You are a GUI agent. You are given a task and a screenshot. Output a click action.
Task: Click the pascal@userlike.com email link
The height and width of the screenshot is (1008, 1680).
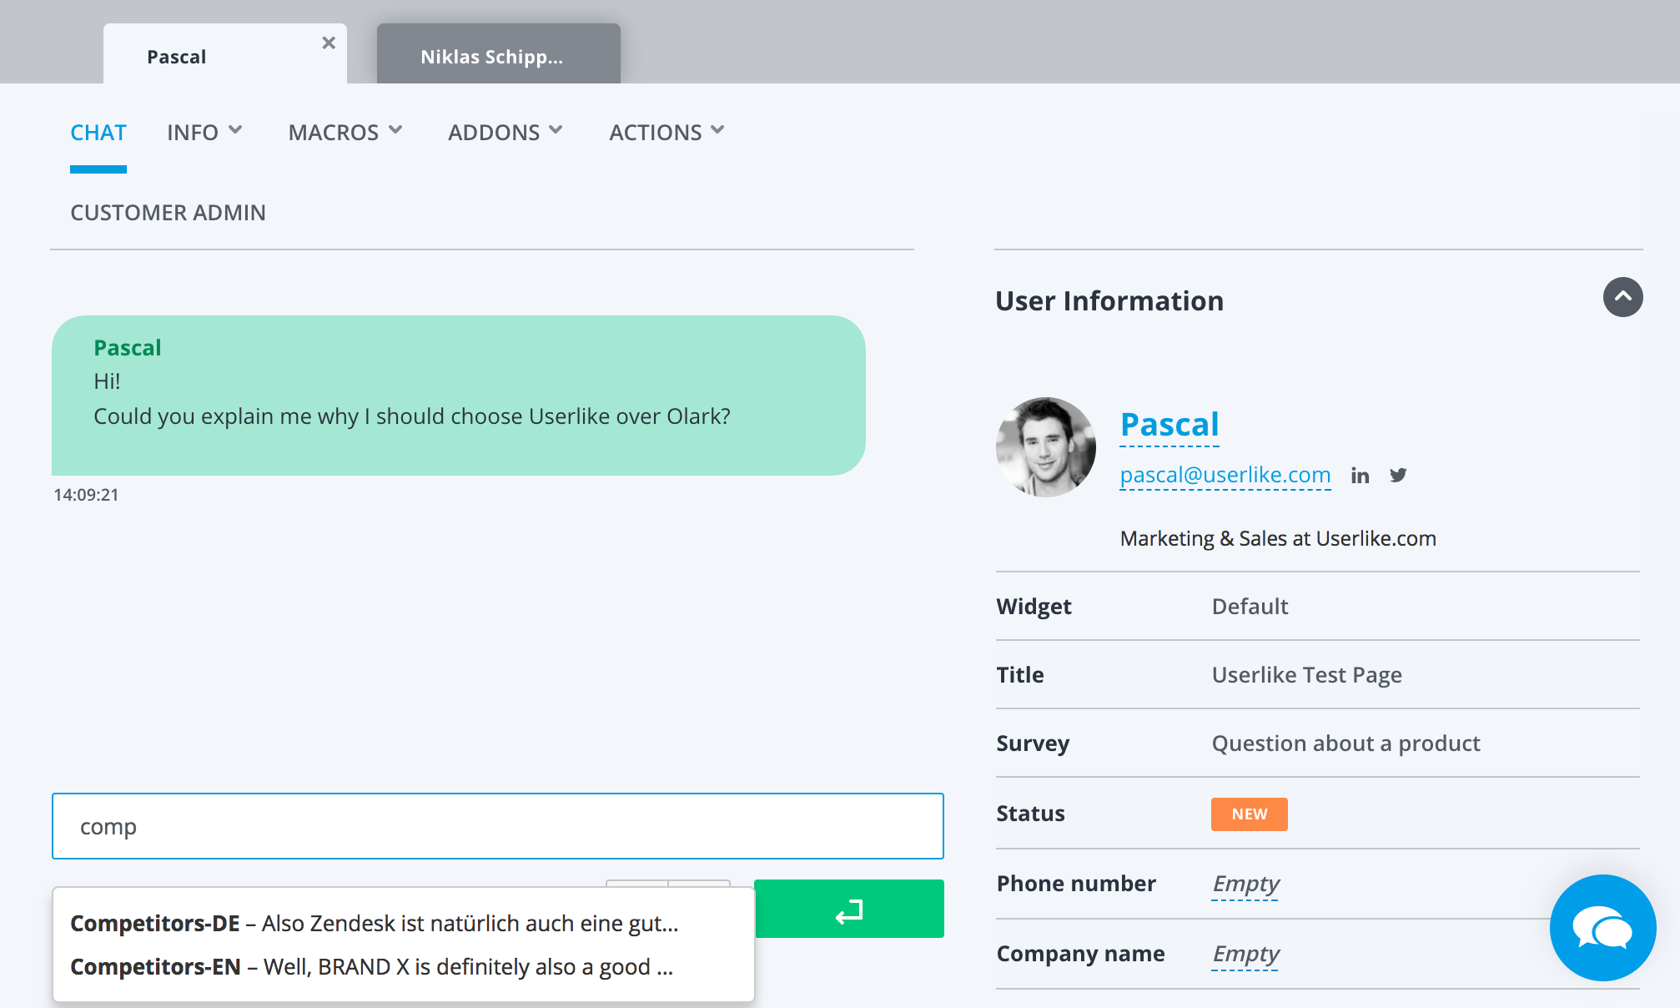pos(1225,475)
